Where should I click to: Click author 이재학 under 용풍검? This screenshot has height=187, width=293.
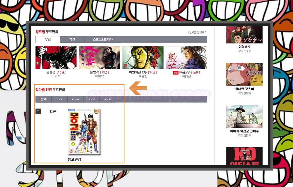point(56,76)
